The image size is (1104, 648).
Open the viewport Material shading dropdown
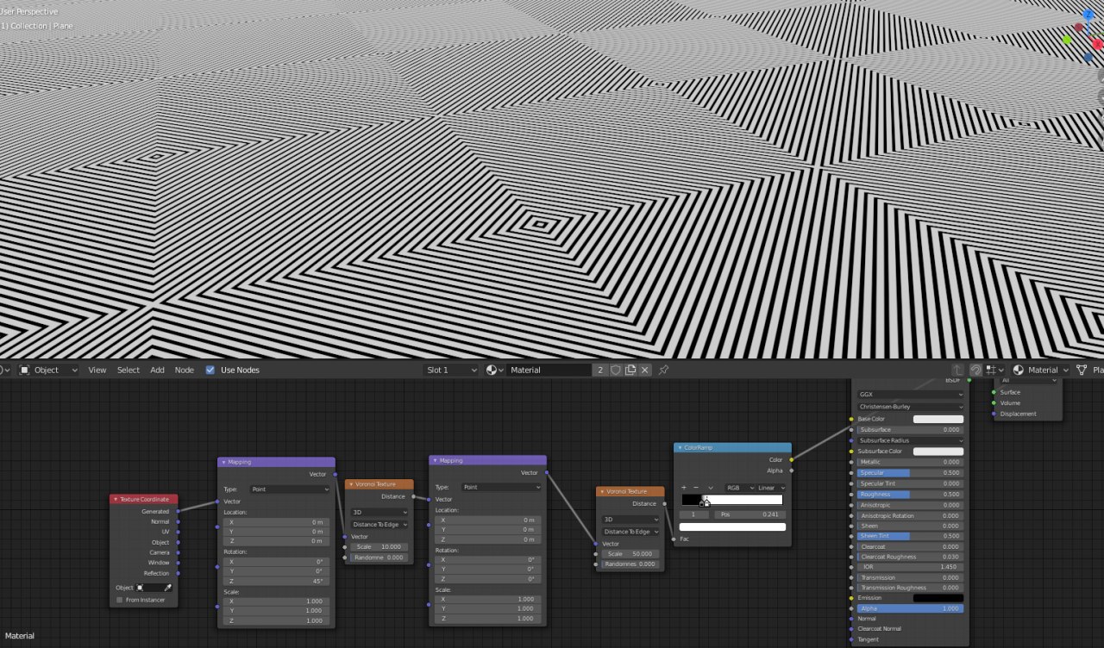tap(1042, 370)
